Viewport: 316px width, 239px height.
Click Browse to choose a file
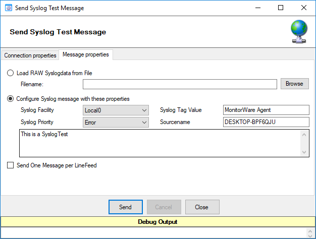pos(295,84)
